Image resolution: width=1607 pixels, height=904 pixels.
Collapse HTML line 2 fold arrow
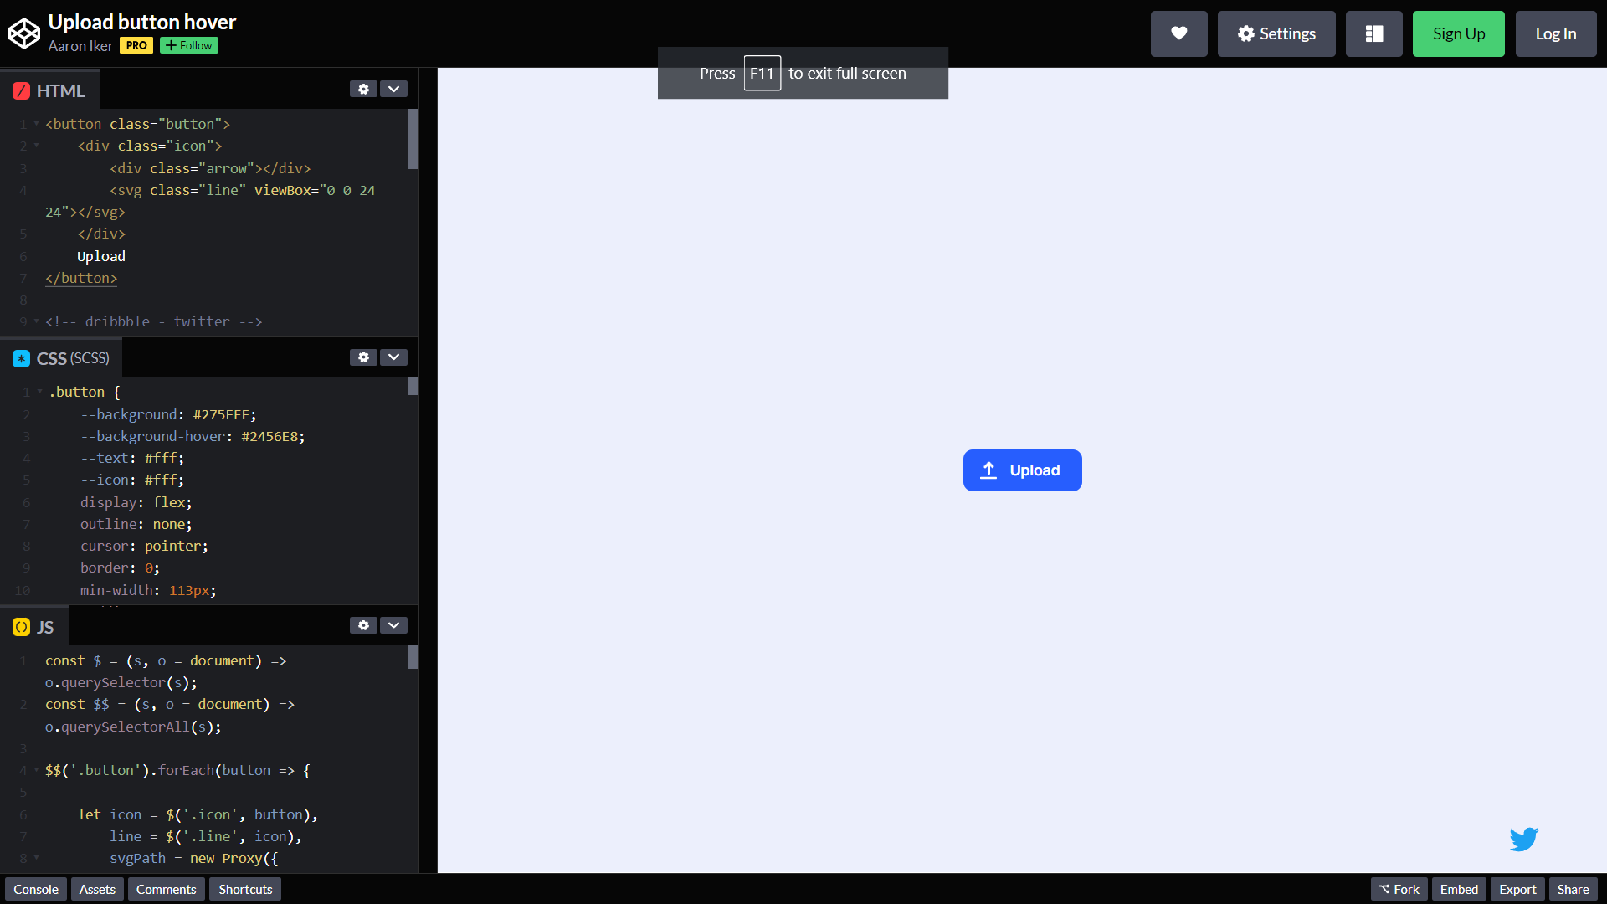coord(36,146)
